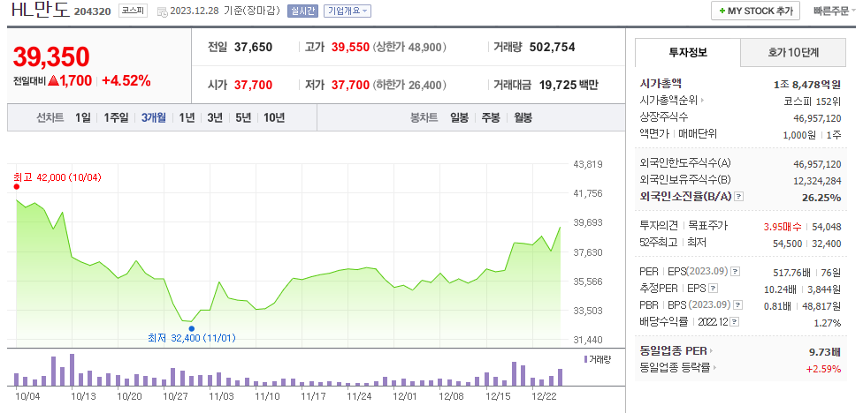Click the current price 39,350
863x413 pixels.
[x=51, y=56]
